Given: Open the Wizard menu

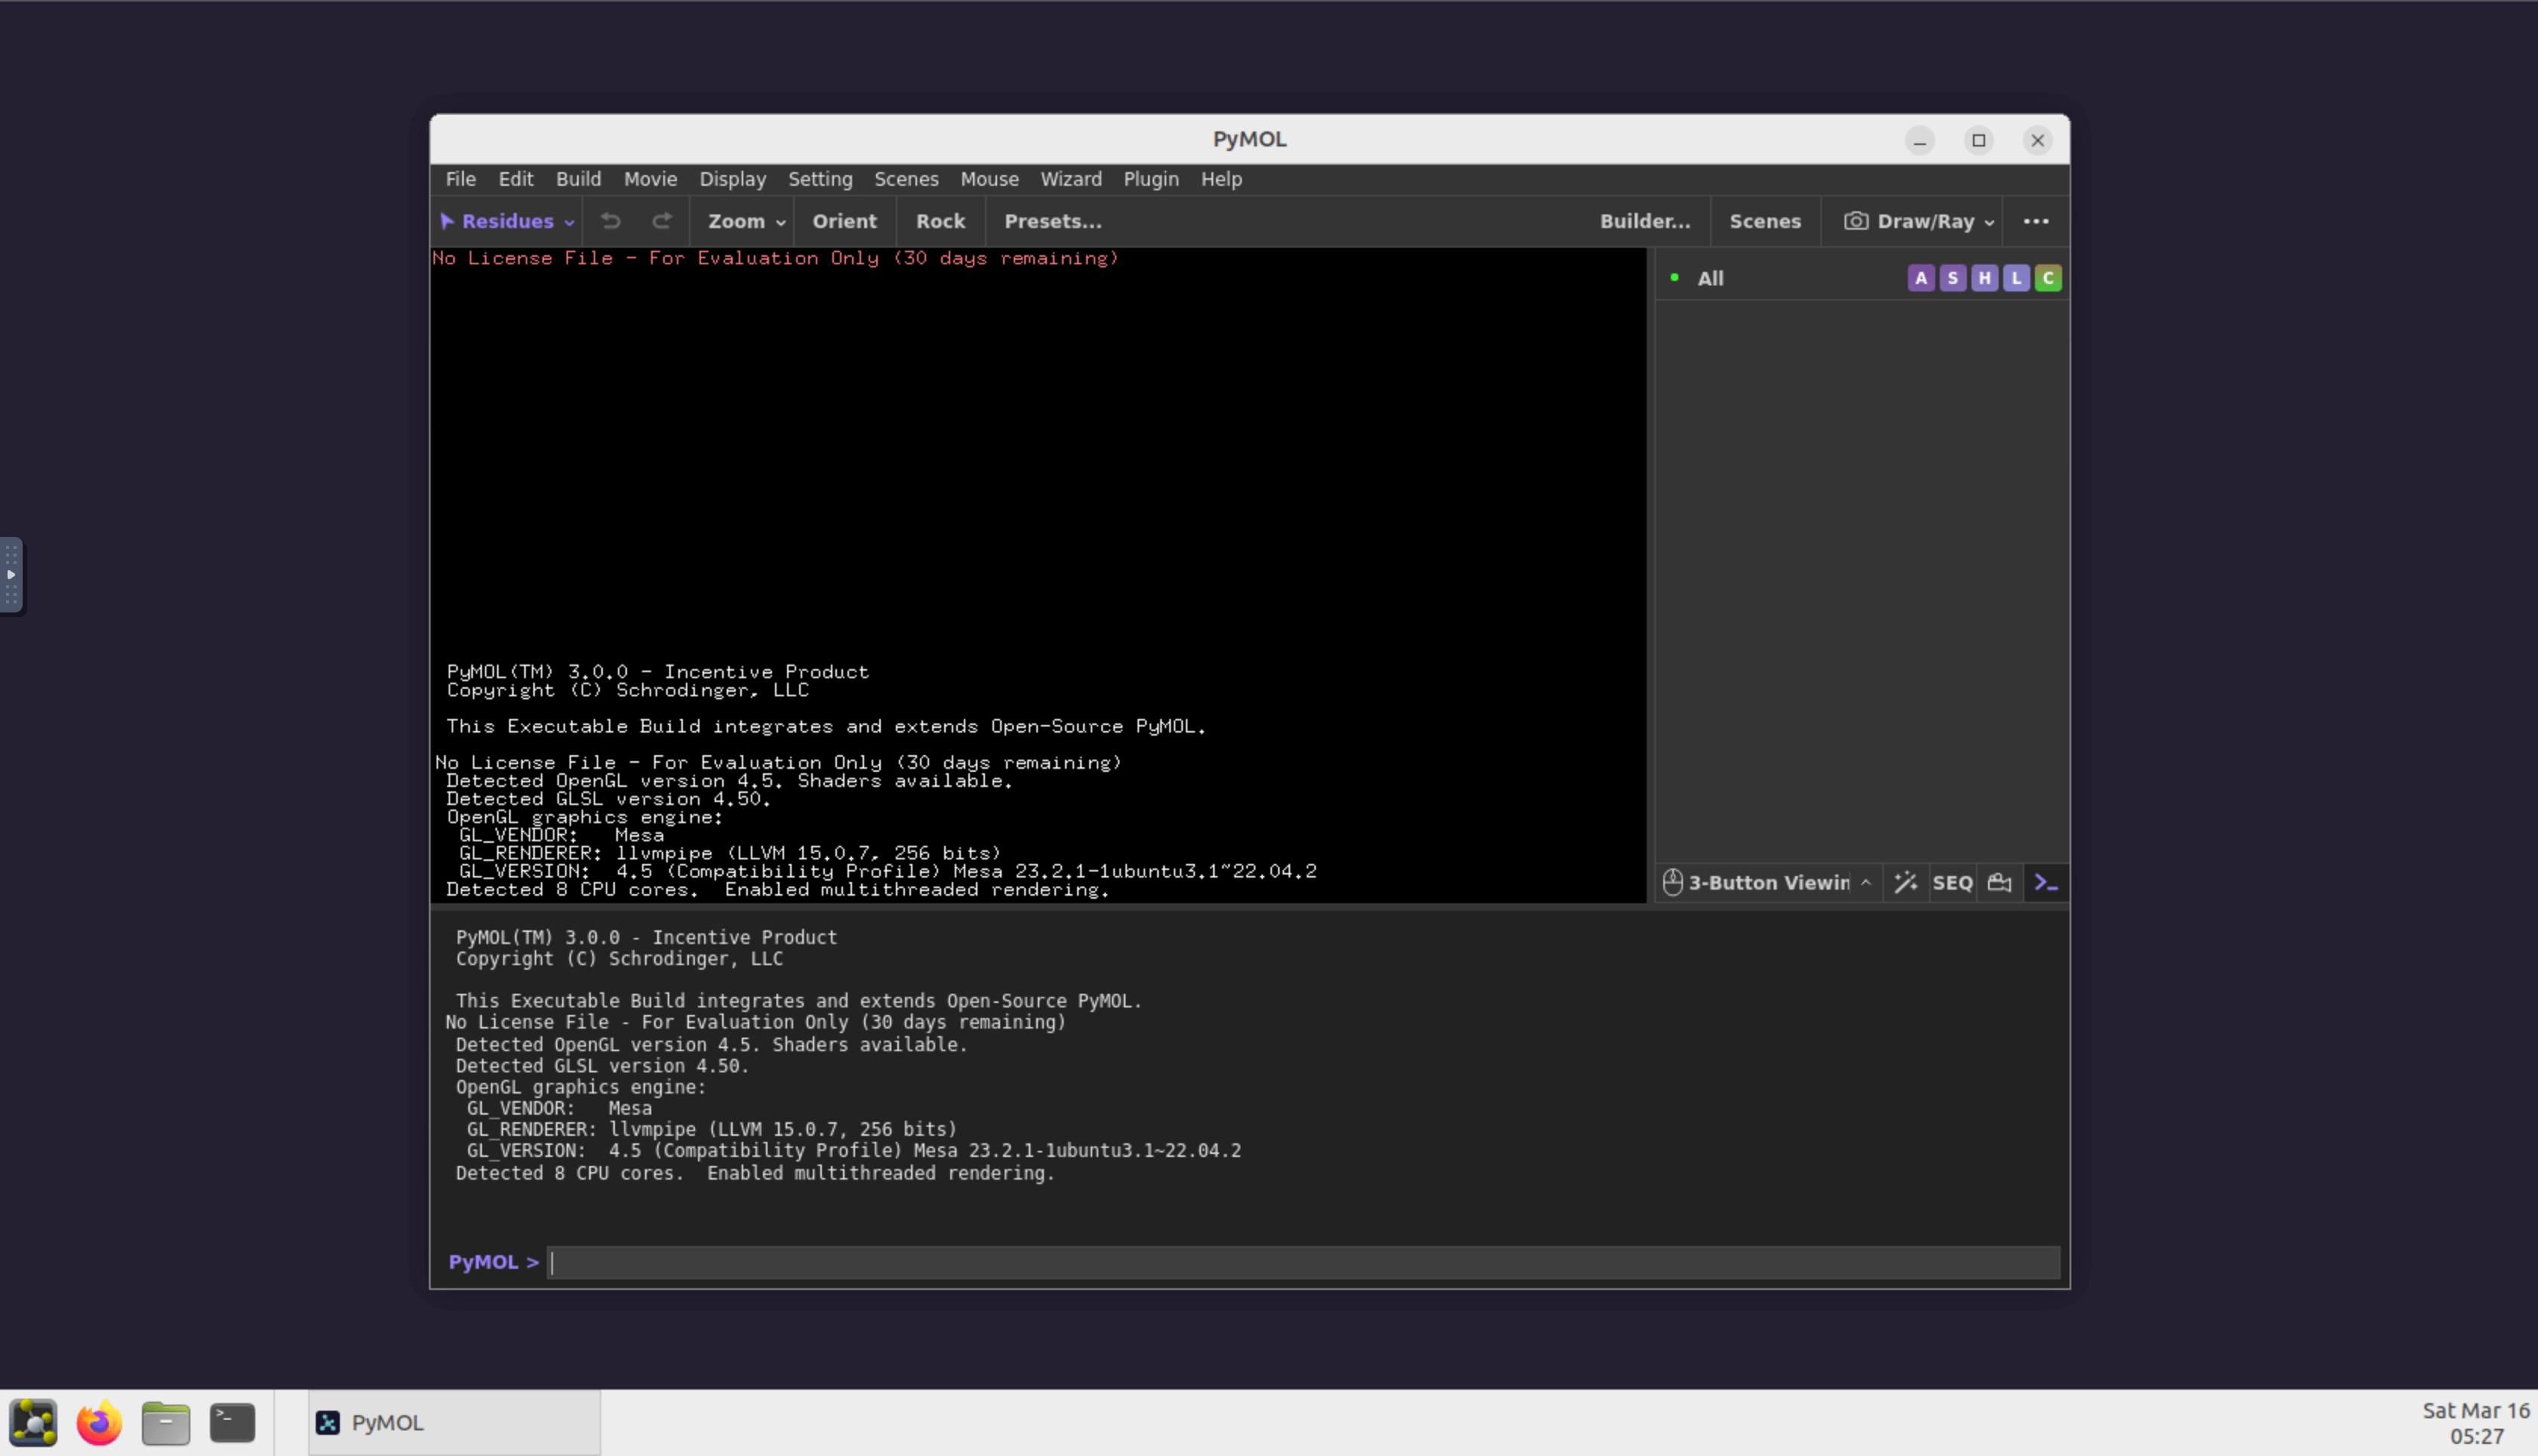Looking at the screenshot, I should point(1071,179).
